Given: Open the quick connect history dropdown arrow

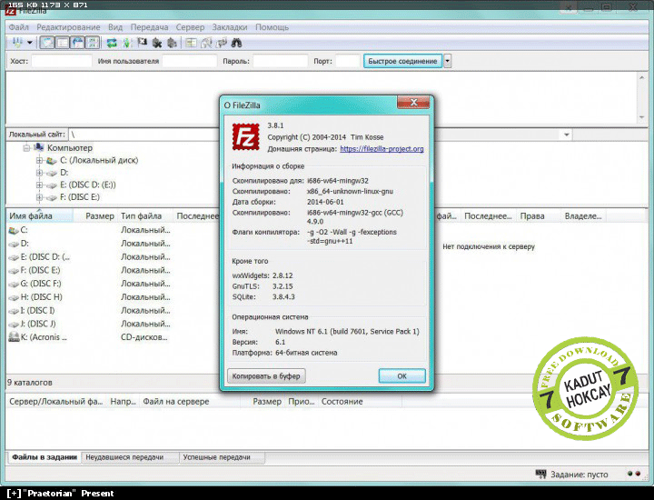Looking at the screenshot, I should (x=447, y=61).
